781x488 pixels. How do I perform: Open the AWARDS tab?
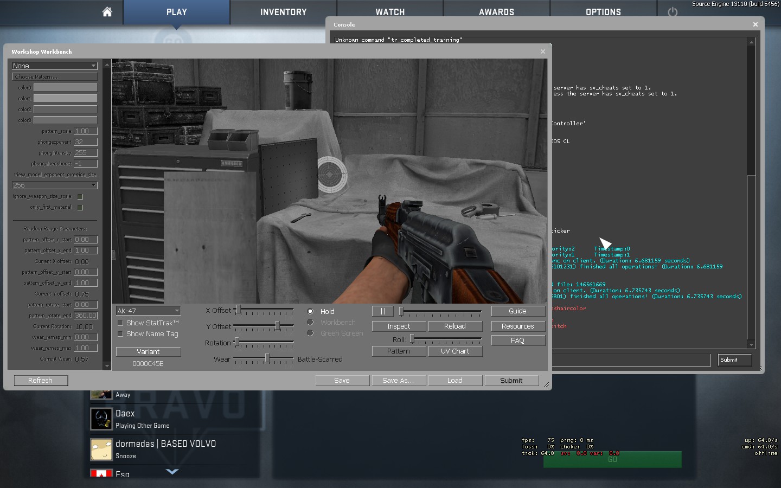497,12
